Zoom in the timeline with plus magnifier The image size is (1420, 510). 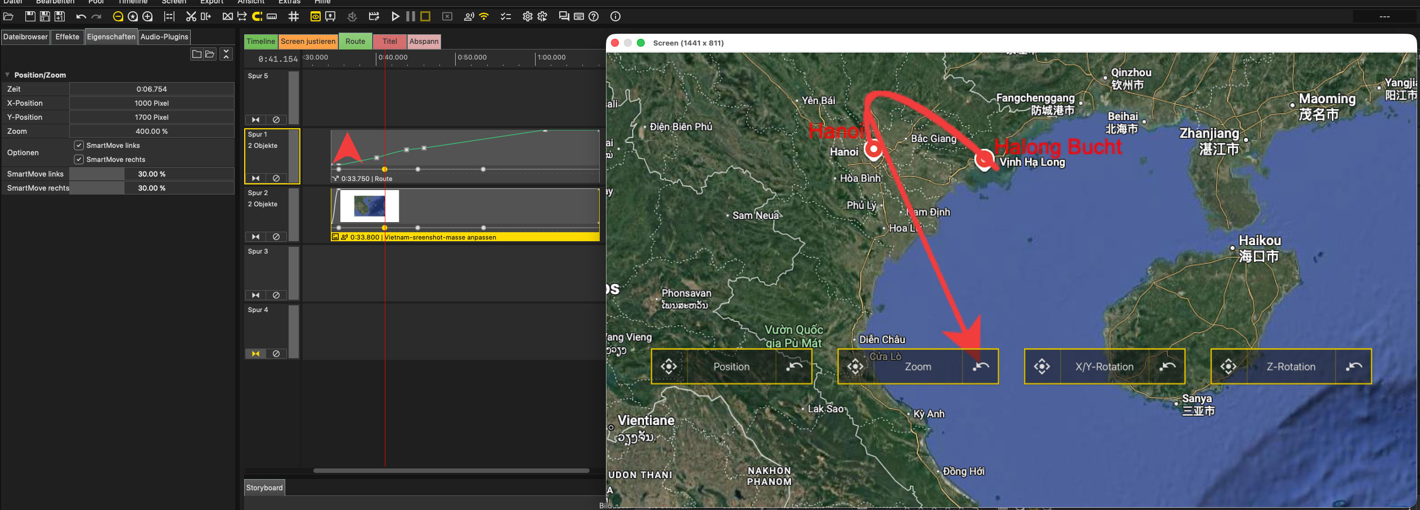coord(147,16)
